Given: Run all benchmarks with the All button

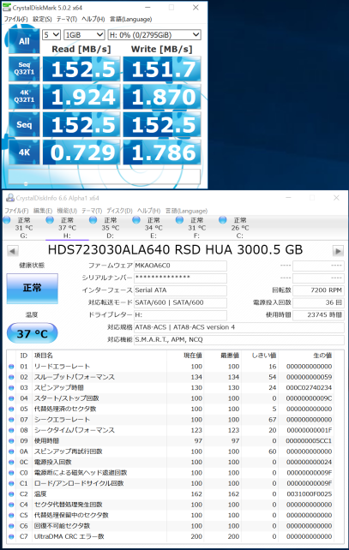Looking at the screenshot, I should [x=24, y=40].
